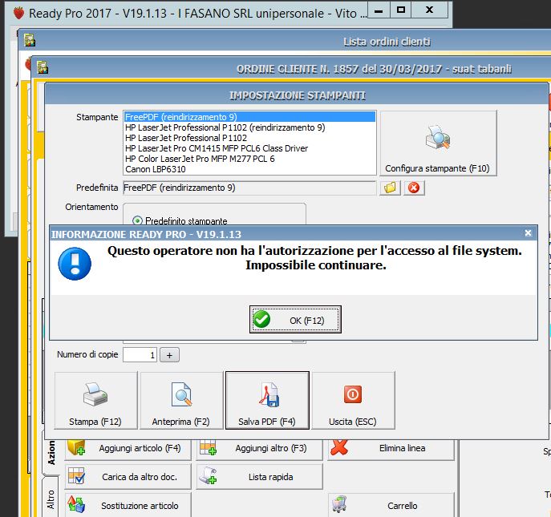Click the Ready Pro strawberry app icon

pos(18,13)
